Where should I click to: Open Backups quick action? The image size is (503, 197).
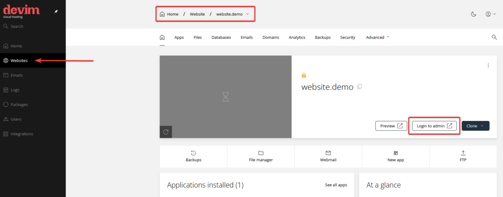[x=194, y=156]
